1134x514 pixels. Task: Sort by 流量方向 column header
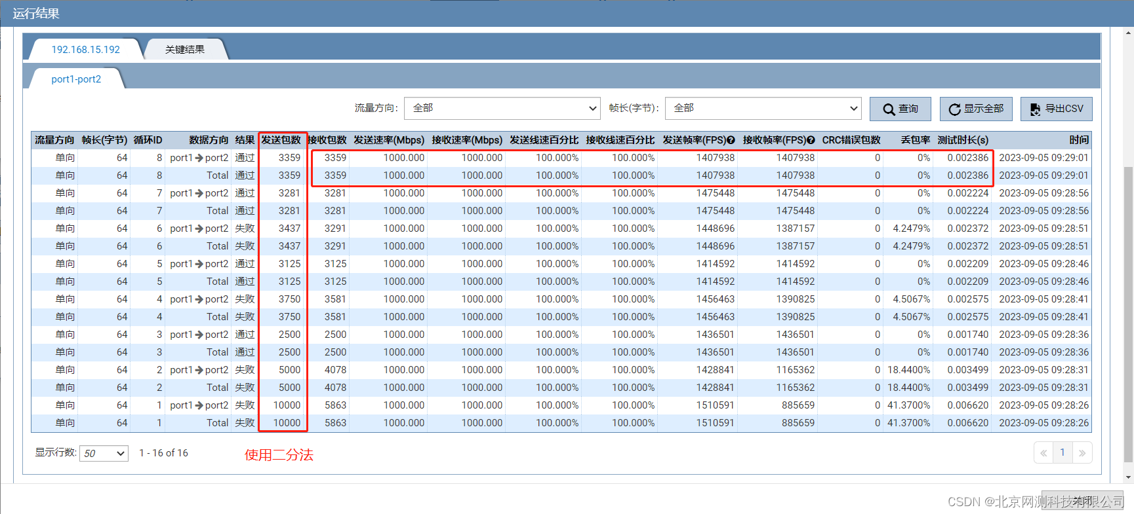[54, 140]
